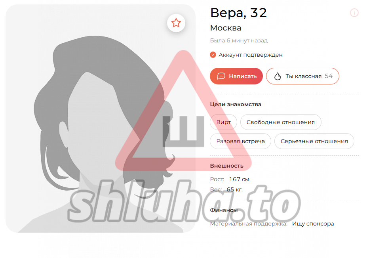
Task: Select the Свободные отношения tag
Action: pos(281,122)
